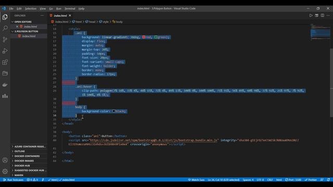
Task: Open the Help menu
Action: pos(81,9)
